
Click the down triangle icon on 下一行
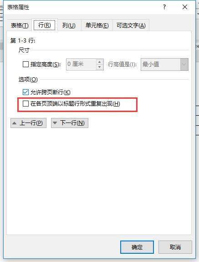(x=55, y=123)
